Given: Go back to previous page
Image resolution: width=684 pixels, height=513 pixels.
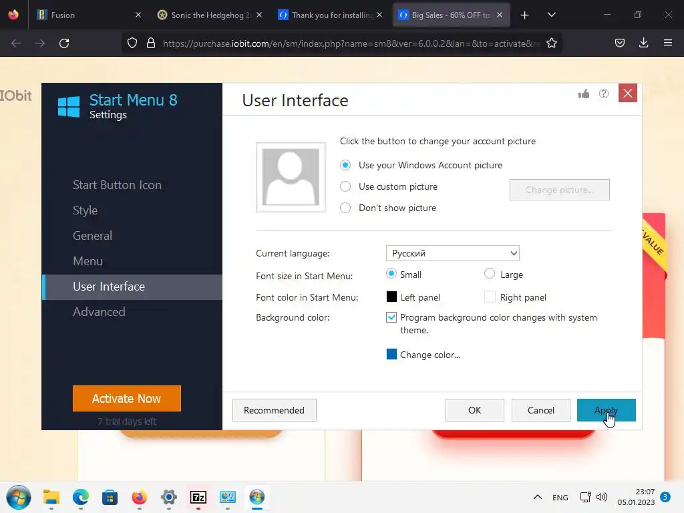Looking at the screenshot, I should pos(16,43).
